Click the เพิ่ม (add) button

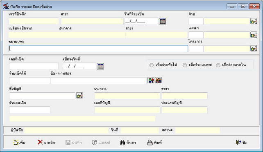coord(19,143)
